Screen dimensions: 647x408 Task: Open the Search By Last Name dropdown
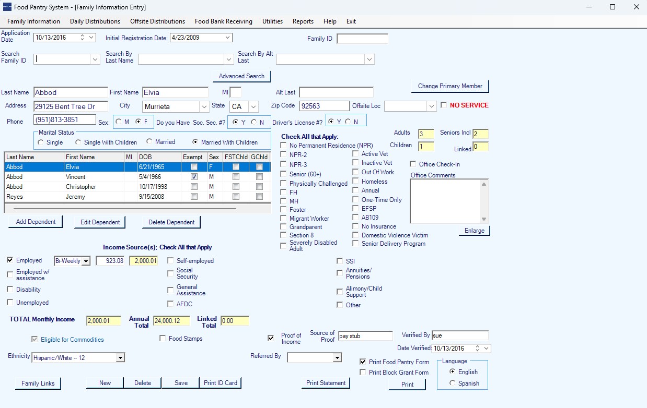228,59
